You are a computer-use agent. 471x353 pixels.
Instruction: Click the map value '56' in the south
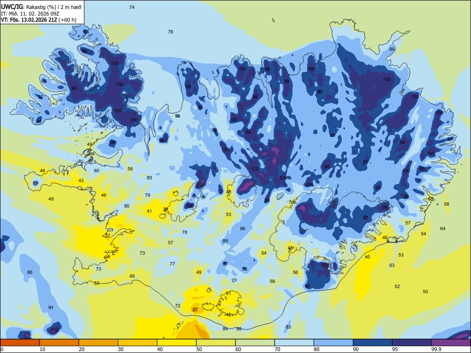[296, 272]
